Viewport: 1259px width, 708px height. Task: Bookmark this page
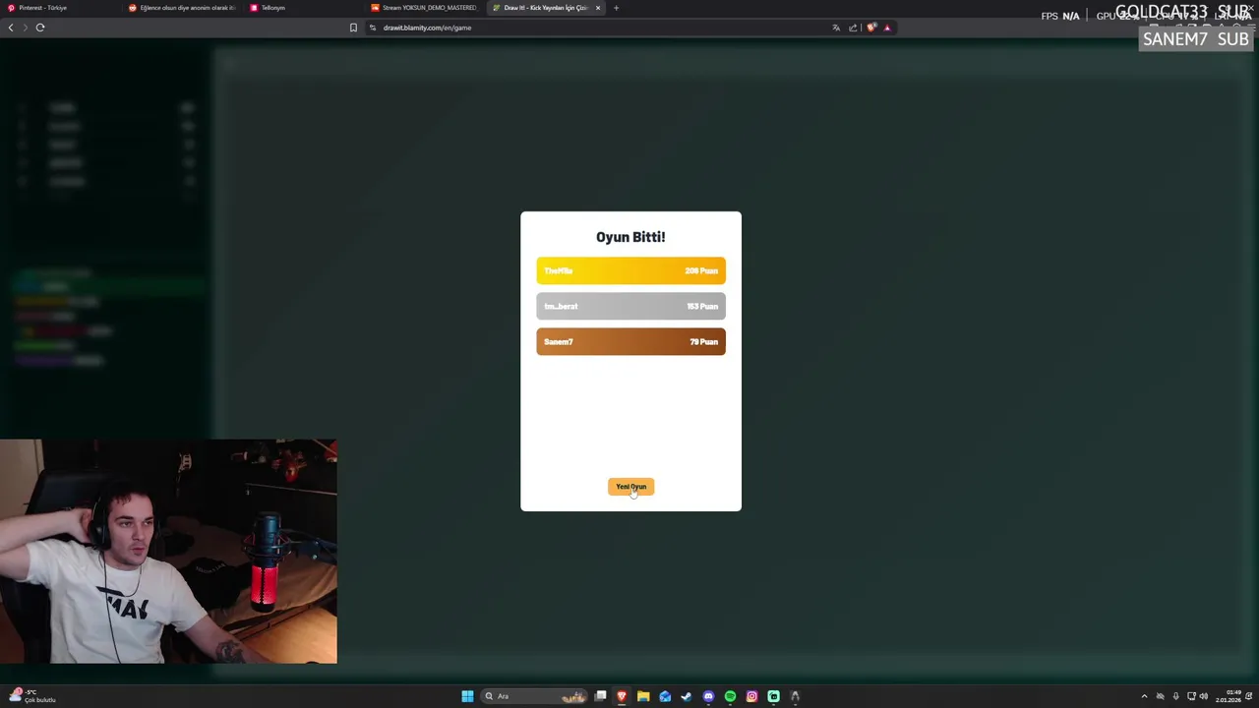point(353,28)
